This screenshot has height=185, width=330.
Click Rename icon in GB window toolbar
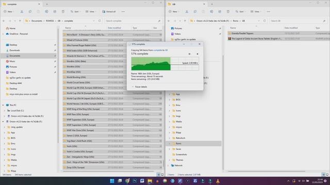tap(211, 11)
